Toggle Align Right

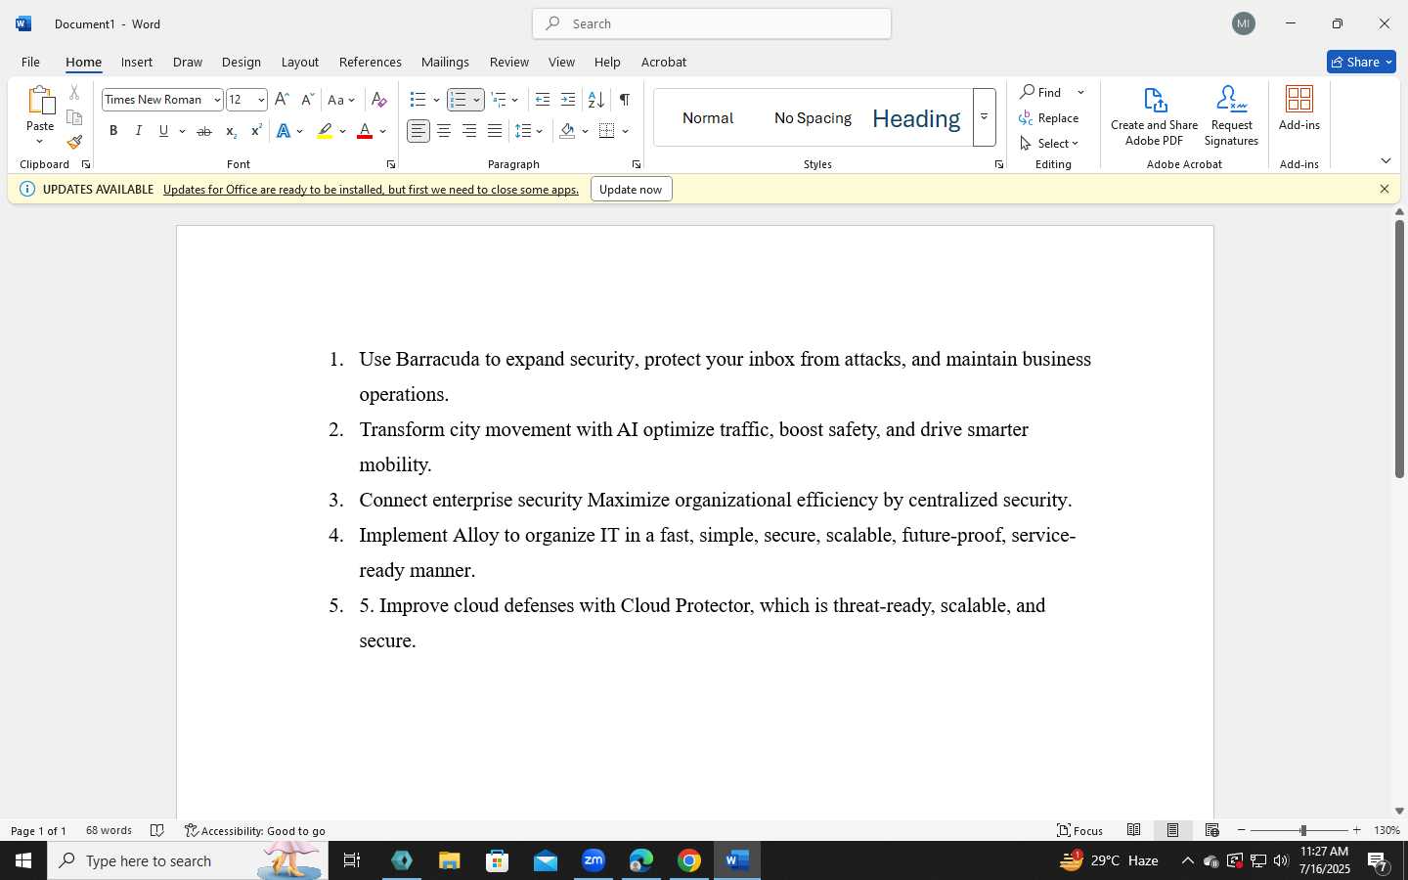pos(469,131)
